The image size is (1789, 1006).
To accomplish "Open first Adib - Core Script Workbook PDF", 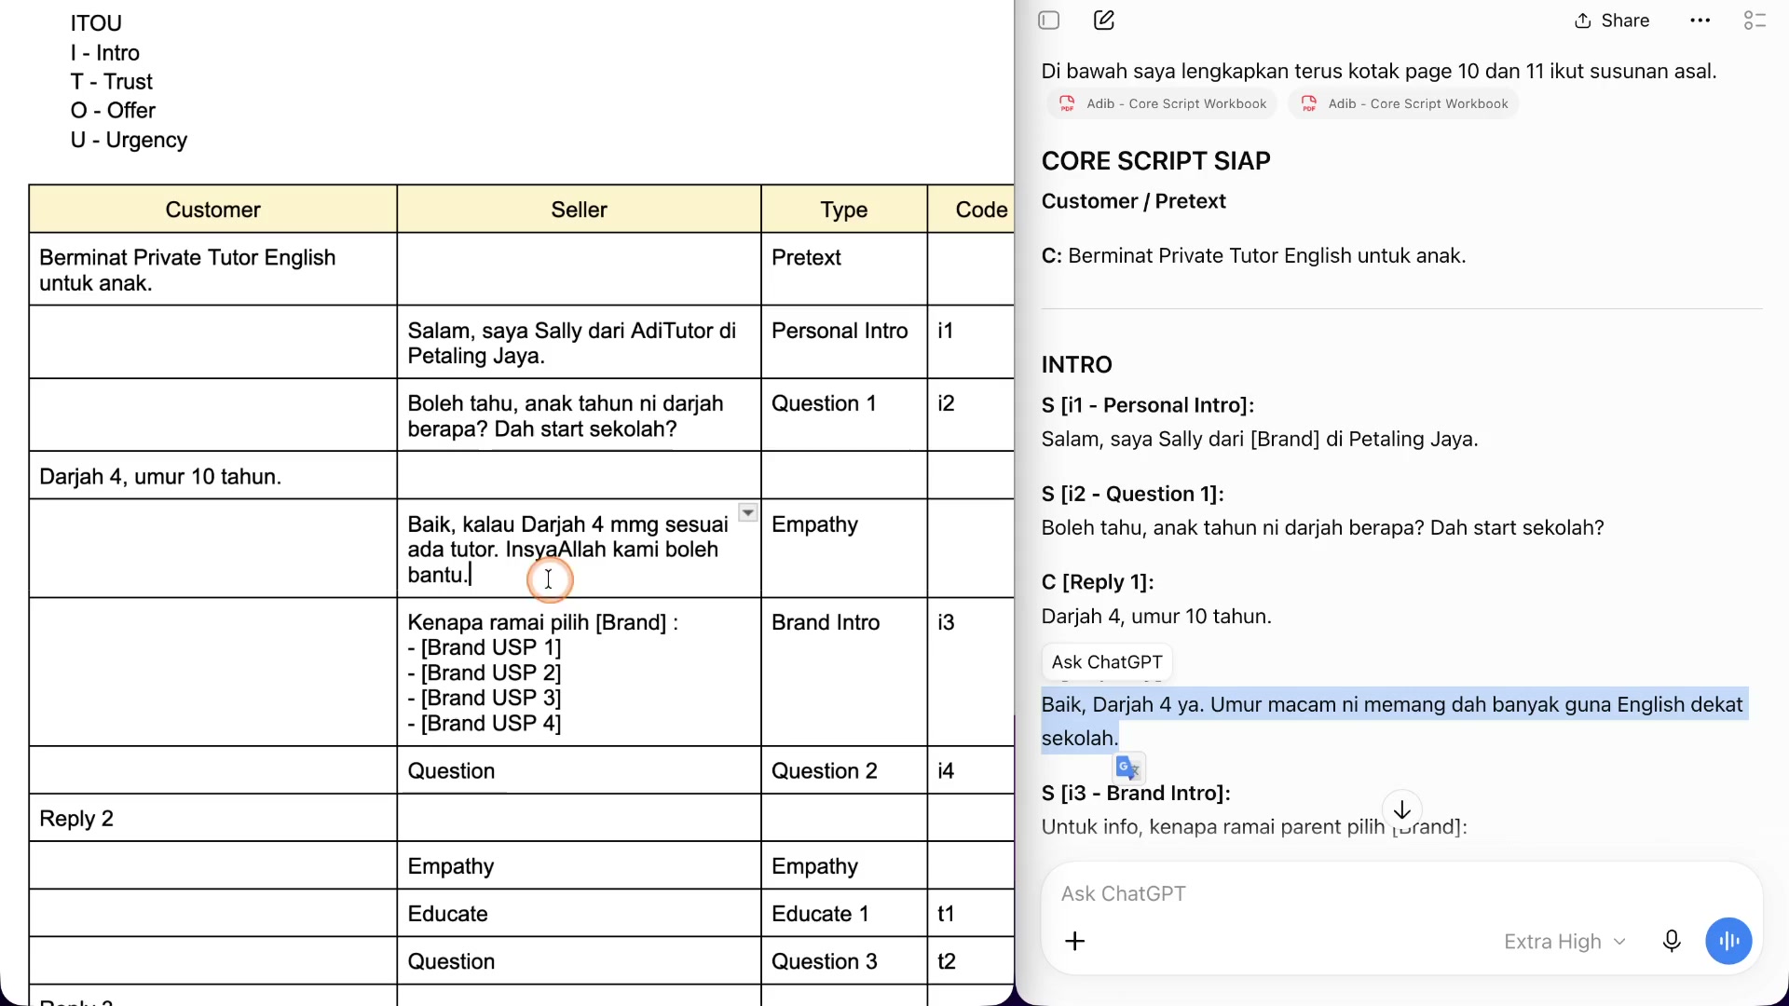I will 1163,103.
